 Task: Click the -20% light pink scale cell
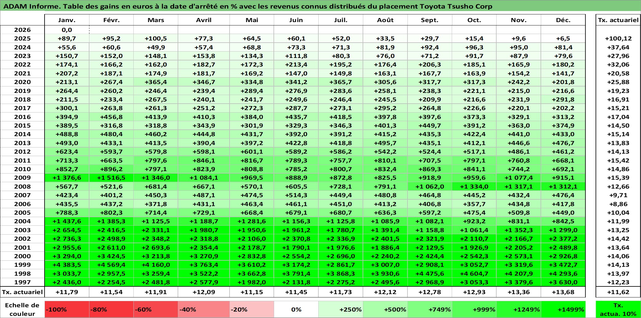pyautogui.click(x=252, y=309)
